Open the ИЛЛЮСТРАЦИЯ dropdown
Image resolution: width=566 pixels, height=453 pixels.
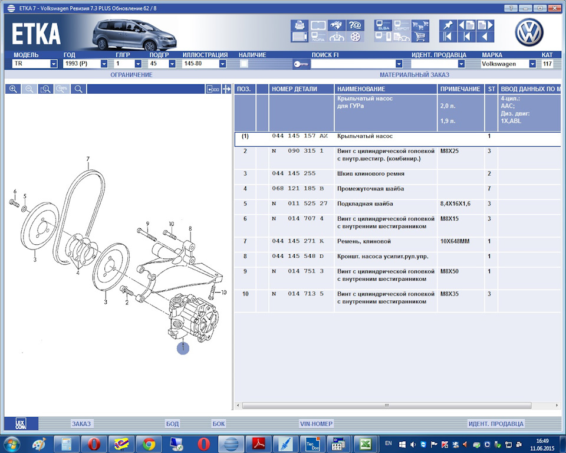coord(222,64)
